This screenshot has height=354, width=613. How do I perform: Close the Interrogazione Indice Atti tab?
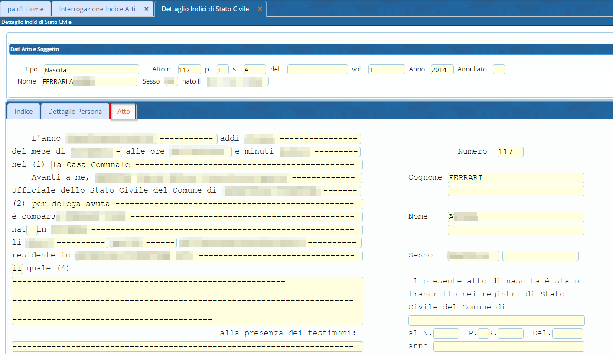(146, 9)
